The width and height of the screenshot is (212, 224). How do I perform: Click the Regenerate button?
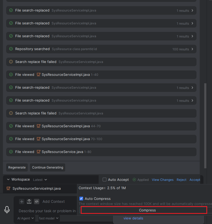(x=17, y=167)
